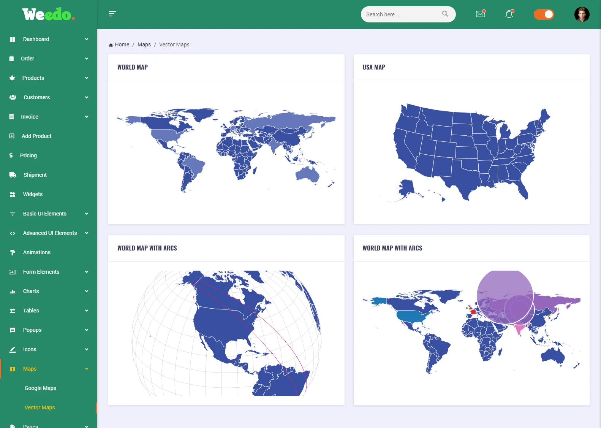
Task: Select Vector Maps submenu item
Action: (x=40, y=407)
